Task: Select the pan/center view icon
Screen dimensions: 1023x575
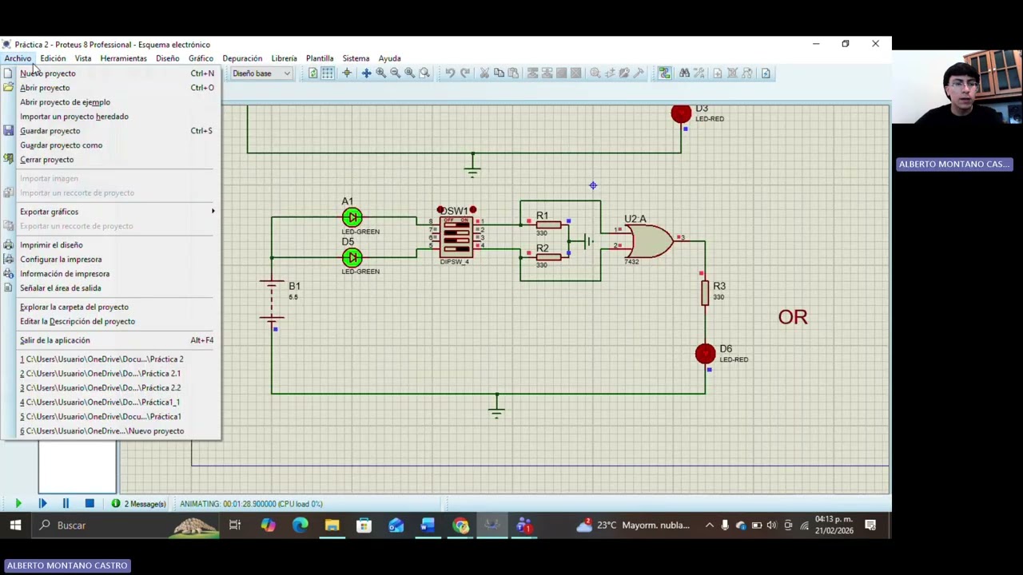Action: click(366, 73)
